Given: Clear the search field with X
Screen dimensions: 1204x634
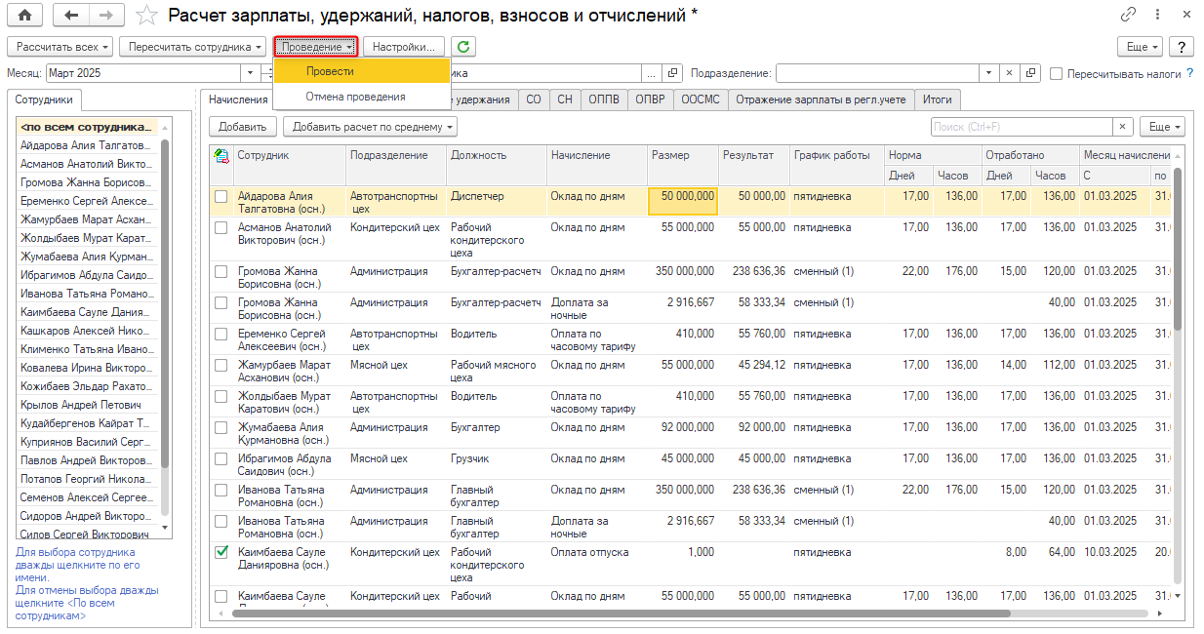Looking at the screenshot, I should click(x=1124, y=127).
